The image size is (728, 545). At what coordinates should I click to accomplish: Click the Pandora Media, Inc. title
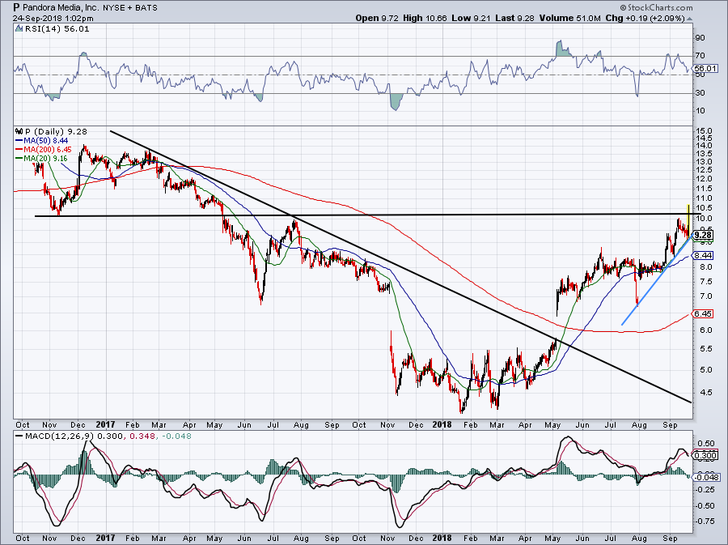pos(61,7)
